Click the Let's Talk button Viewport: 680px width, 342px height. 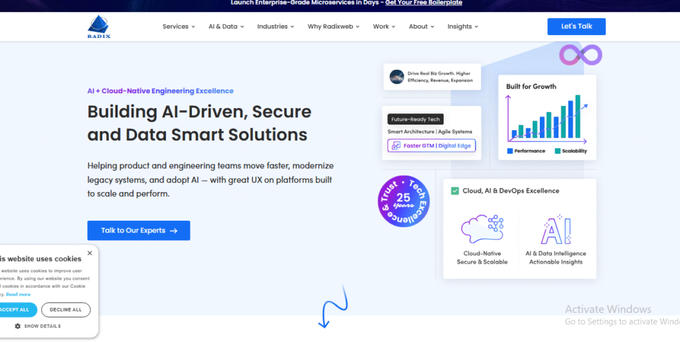576,27
